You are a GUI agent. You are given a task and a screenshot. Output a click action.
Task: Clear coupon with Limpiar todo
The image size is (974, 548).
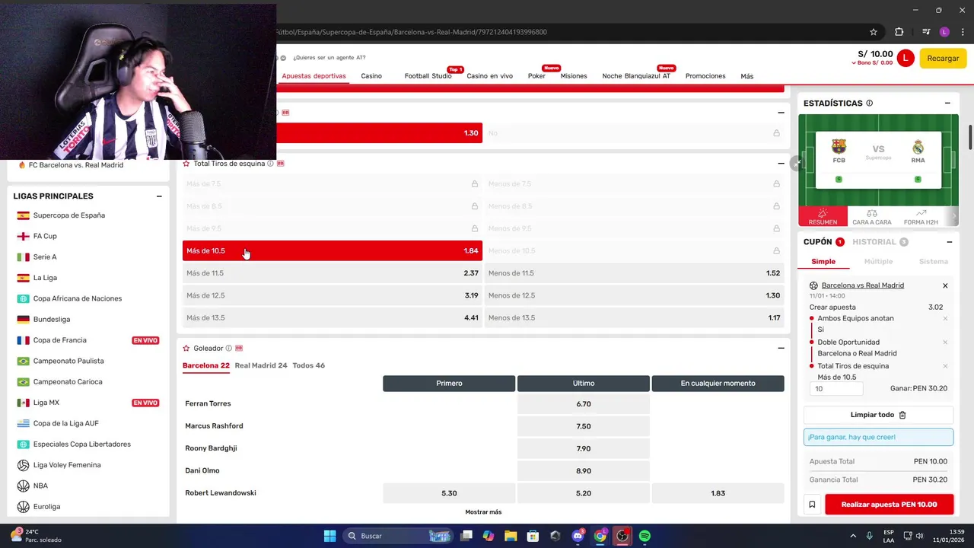pyautogui.click(x=878, y=415)
